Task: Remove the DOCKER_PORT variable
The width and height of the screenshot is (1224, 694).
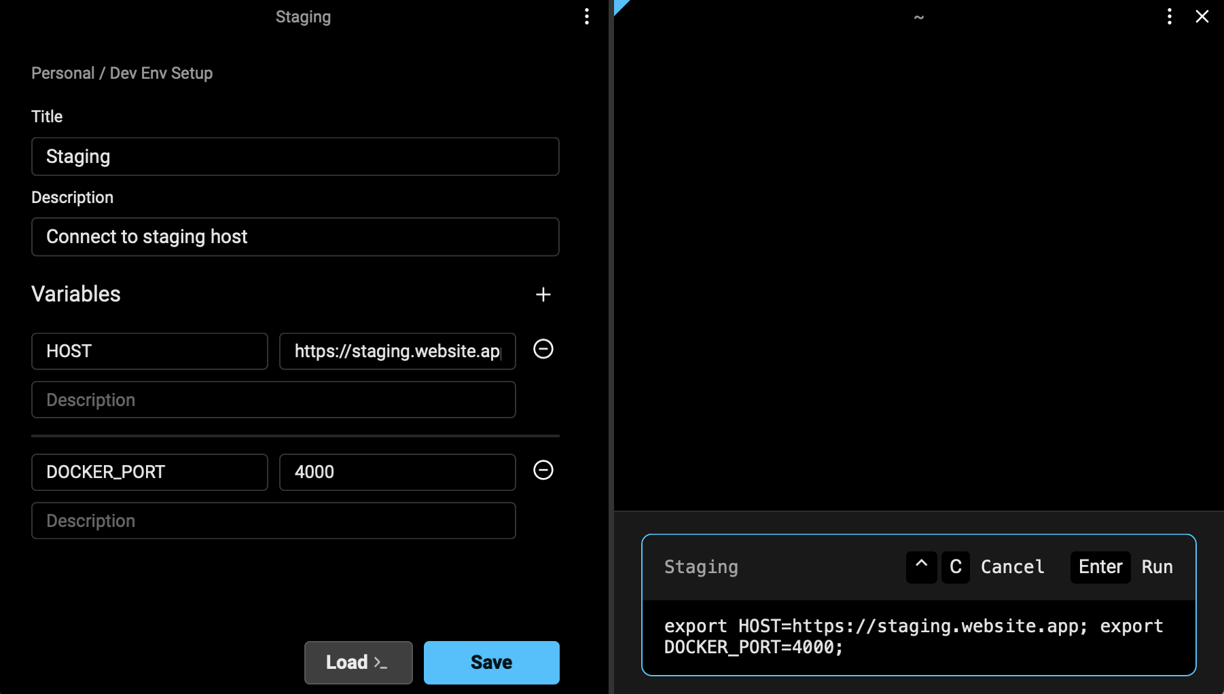Action: point(543,470)
